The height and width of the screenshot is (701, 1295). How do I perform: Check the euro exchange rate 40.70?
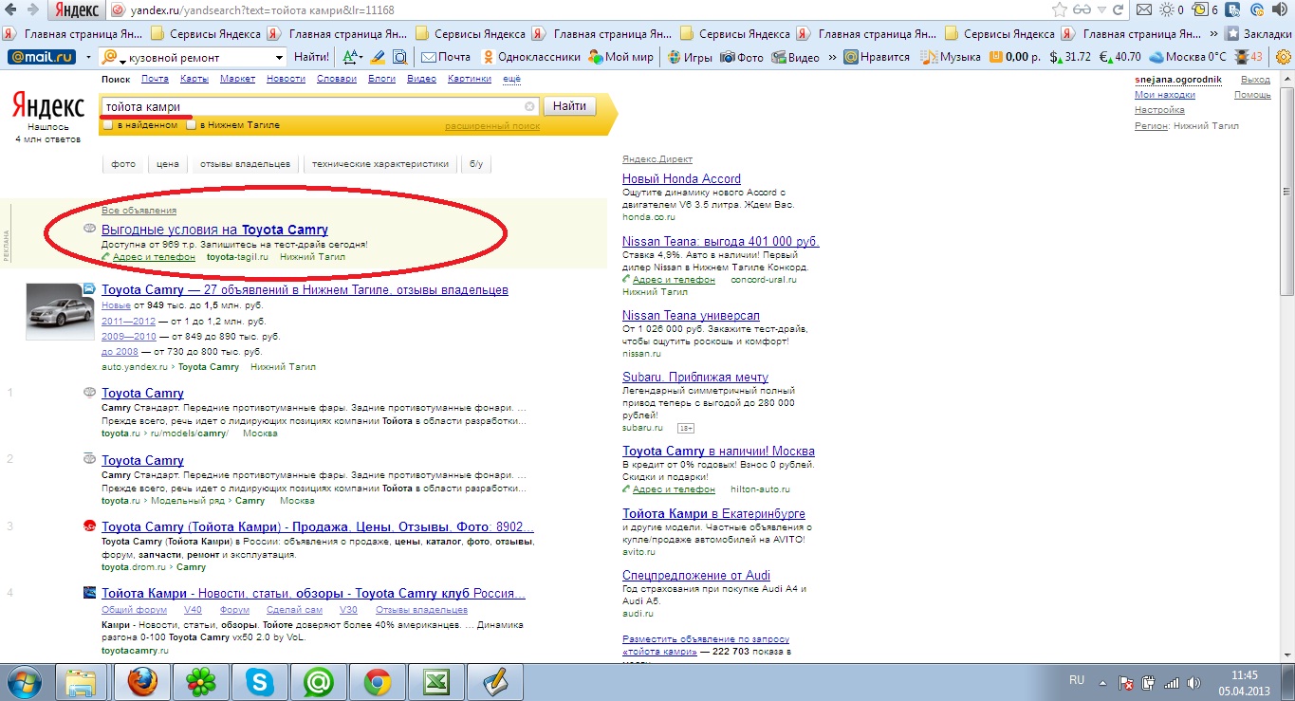coord(1119,57)
